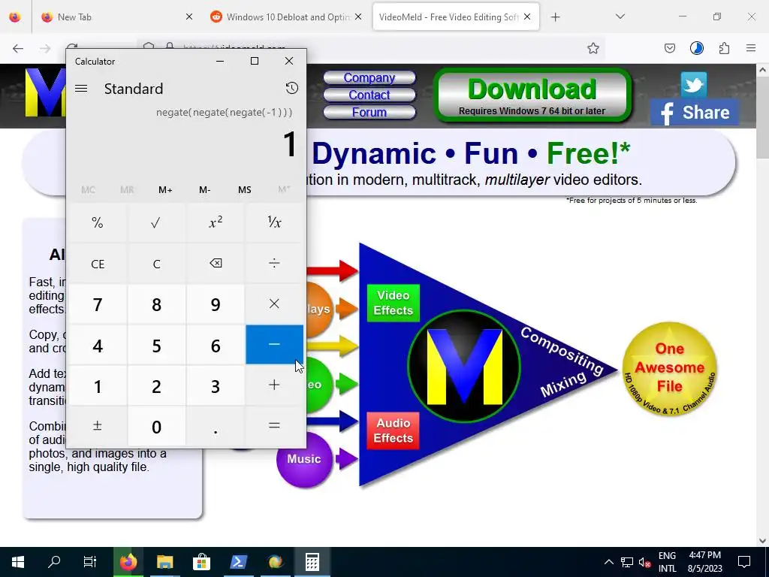Image resolution: width=769 pixels, height=577 pixels.
Task: Select the VideoMeld browser tab
Action: pos(456,17)
